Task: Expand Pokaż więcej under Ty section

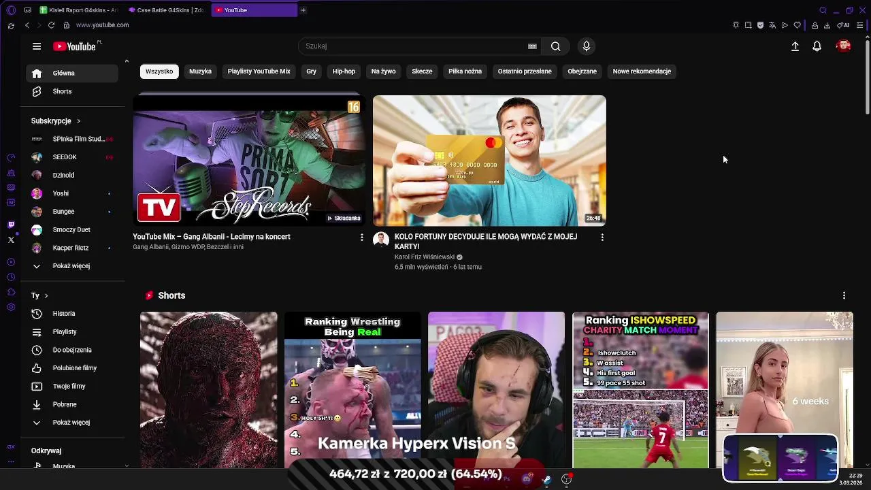Action: pos(72,423)
